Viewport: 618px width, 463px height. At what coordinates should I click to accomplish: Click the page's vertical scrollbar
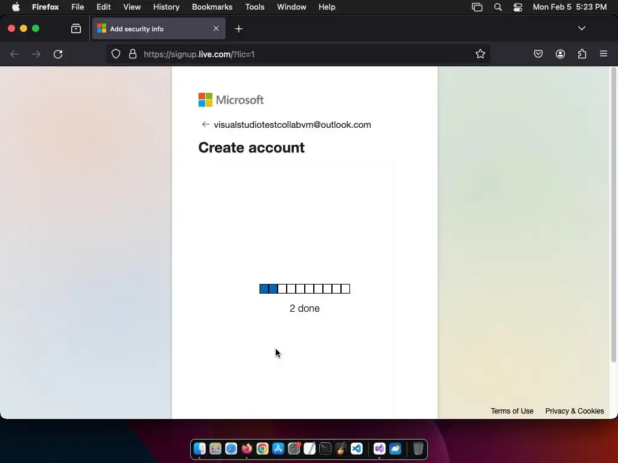click(x=613, y=215)
